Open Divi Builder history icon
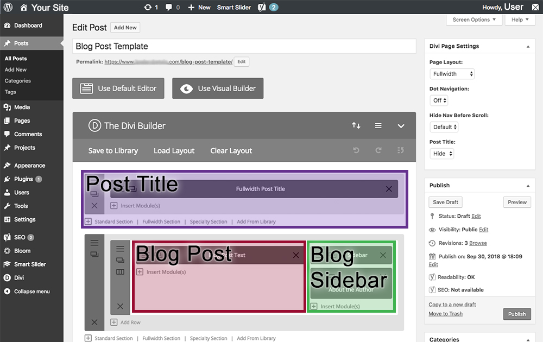Image resolution: width=543 pixels, height=342 pixels. (401, 150)
